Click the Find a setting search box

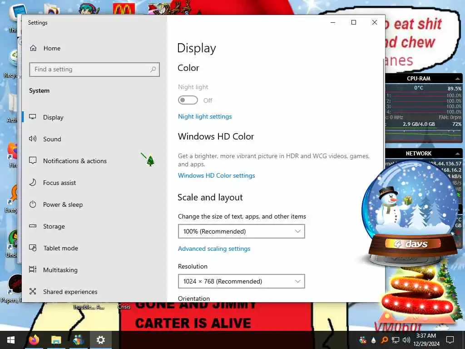coord(94,70)
